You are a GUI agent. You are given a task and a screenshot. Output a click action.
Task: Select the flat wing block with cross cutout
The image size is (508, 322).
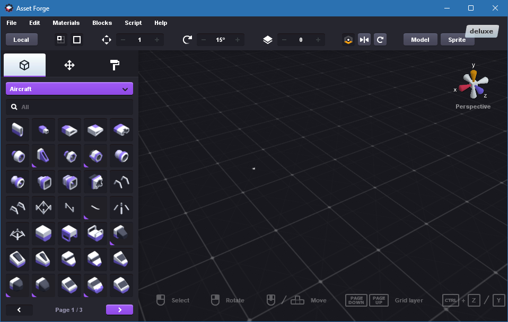(x=121, y=130)
